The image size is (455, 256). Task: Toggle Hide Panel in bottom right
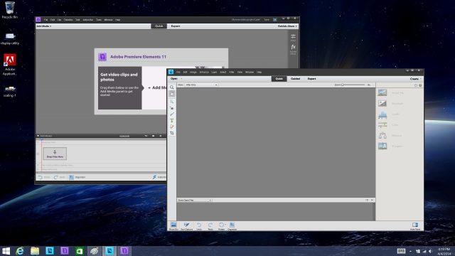tap(415, 226)
